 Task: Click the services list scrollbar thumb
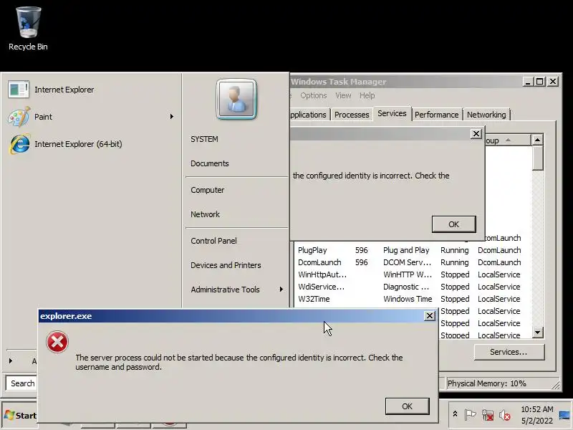pos(537,158)
